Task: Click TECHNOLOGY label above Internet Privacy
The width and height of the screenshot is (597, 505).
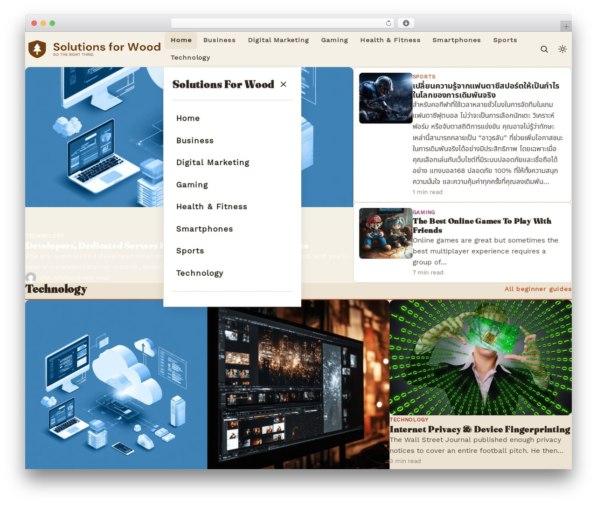Action: (x=409, y=419)
